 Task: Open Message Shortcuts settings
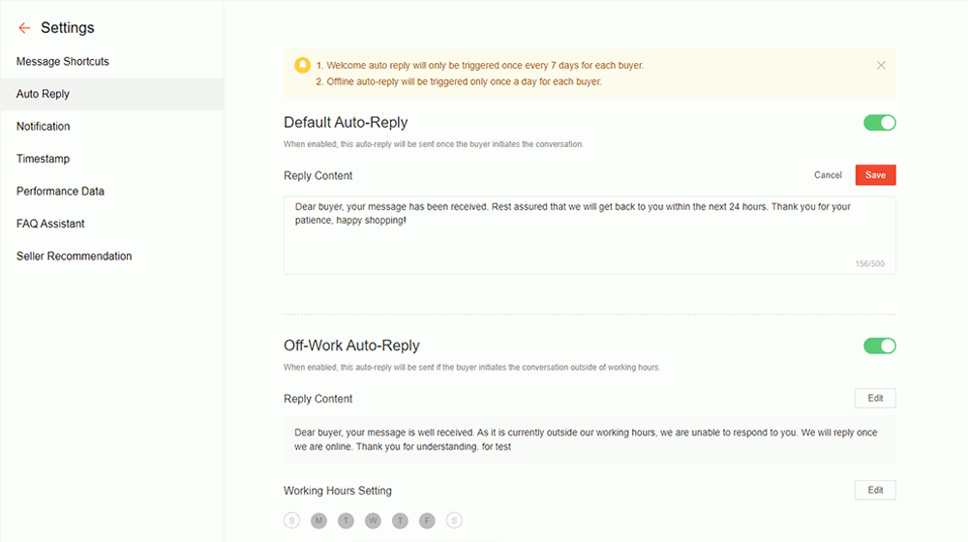[x=63, y=62]
